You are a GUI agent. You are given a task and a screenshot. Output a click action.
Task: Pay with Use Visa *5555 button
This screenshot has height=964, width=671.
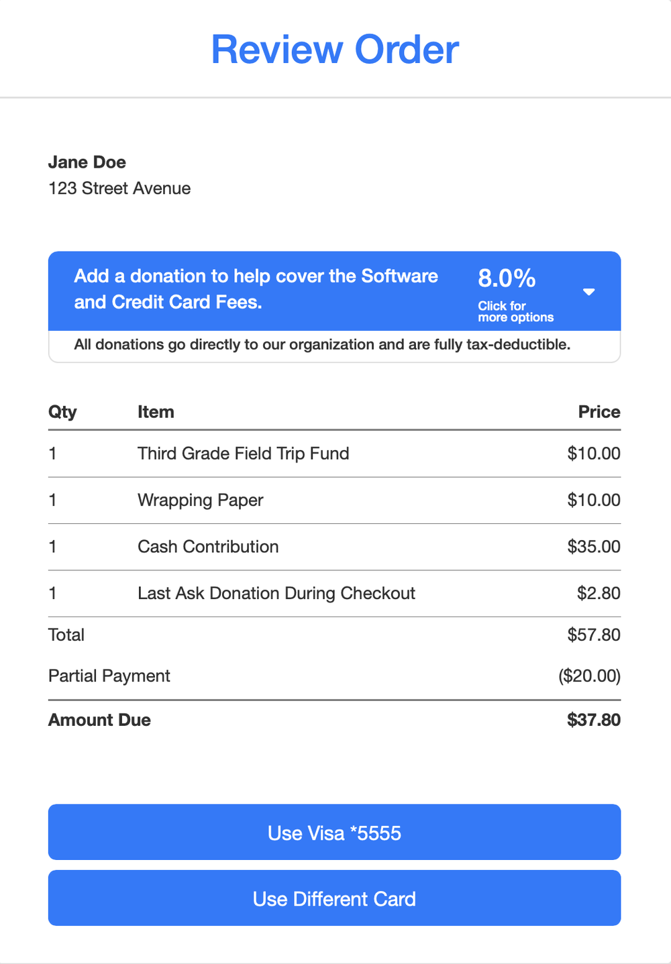[334, 832]
